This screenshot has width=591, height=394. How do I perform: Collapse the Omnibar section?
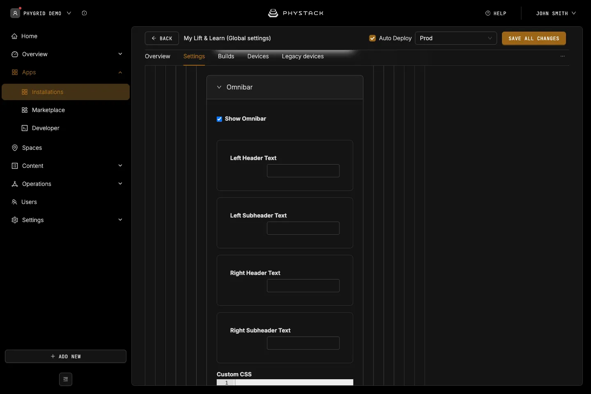(219, 87)
